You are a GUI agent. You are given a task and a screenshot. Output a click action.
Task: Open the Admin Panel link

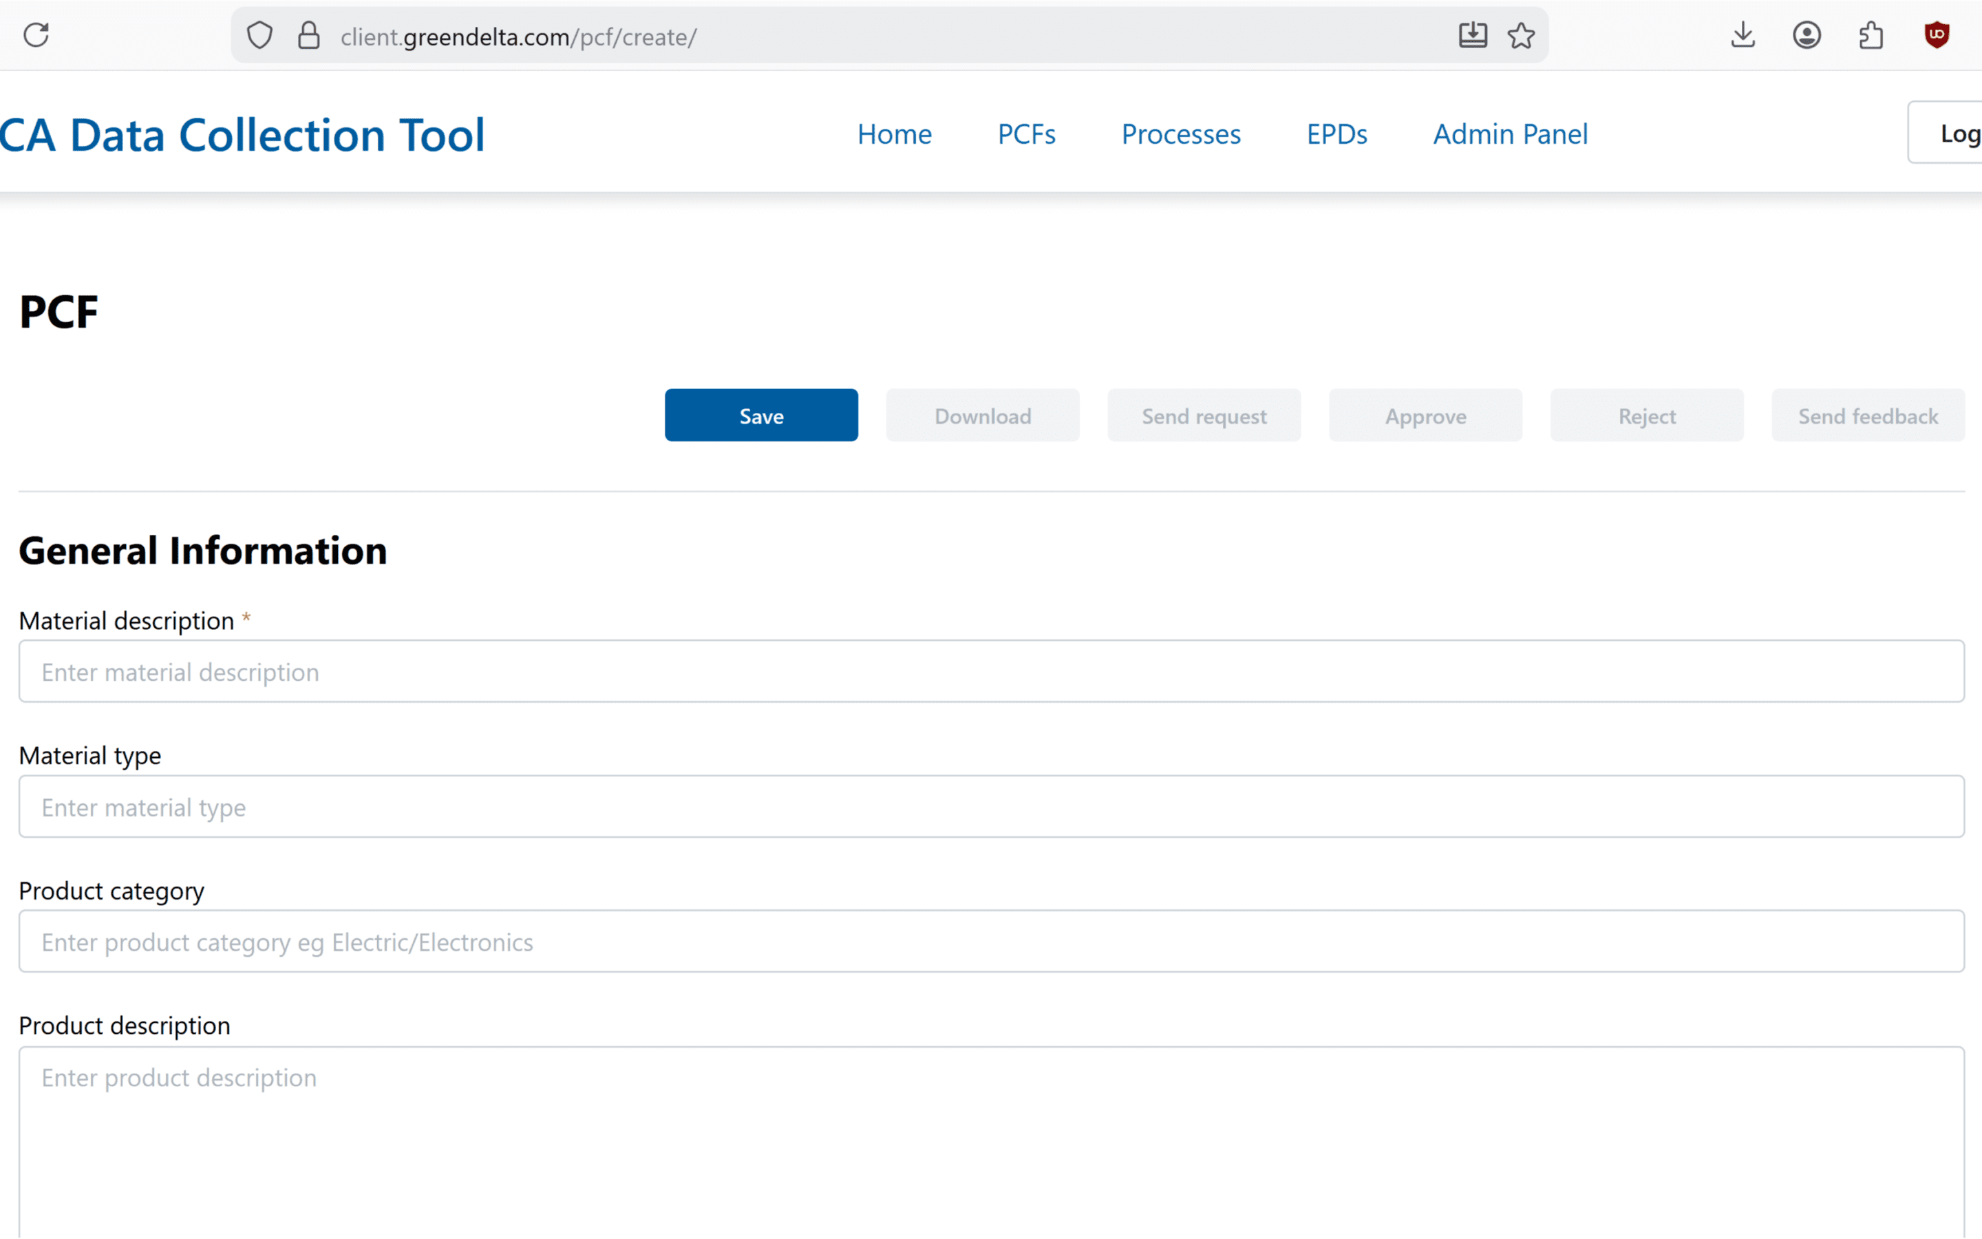[1511, 134]
